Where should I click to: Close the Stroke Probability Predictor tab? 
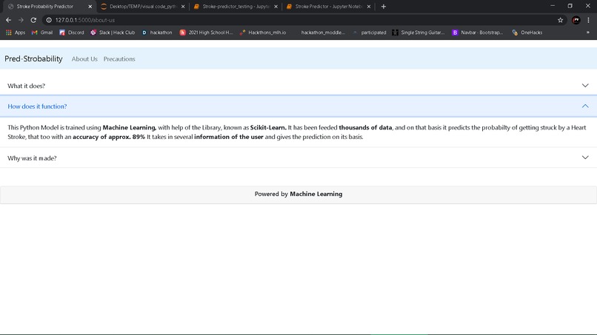90,7
